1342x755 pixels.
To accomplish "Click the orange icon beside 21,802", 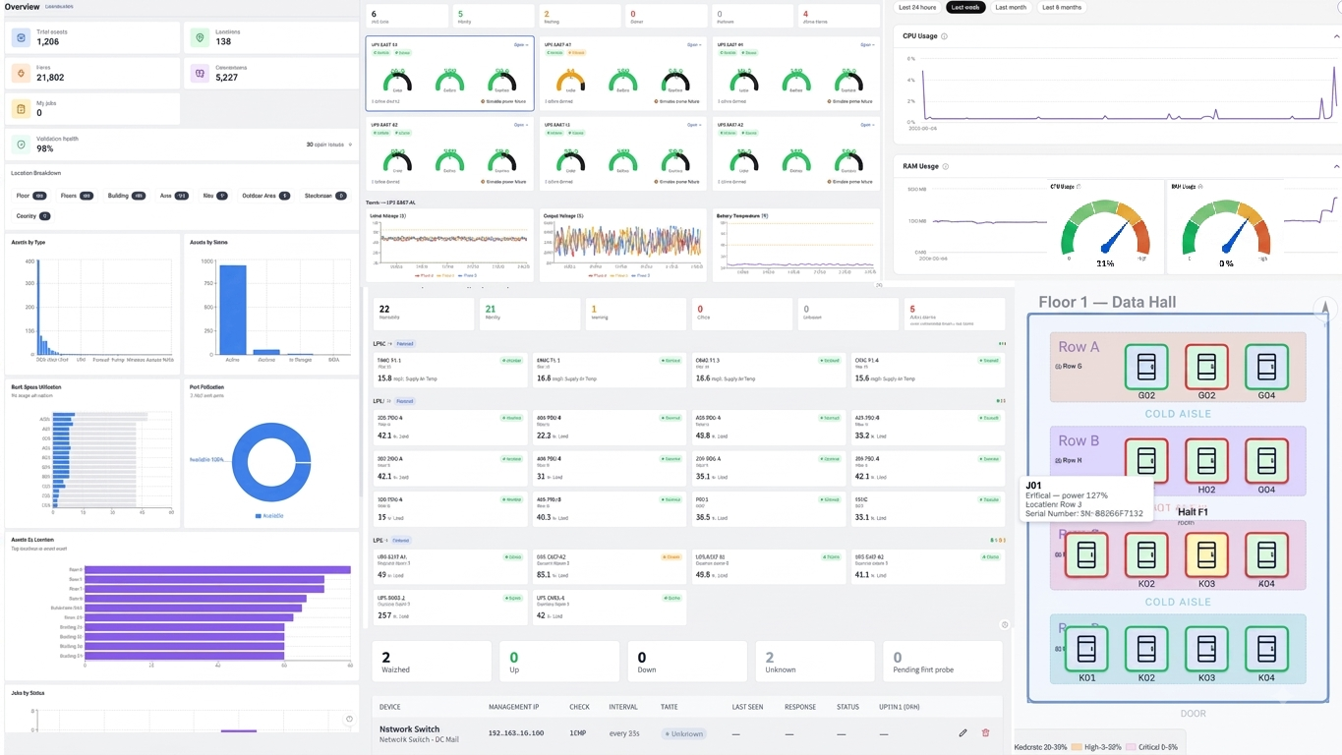I will point(21,73).
